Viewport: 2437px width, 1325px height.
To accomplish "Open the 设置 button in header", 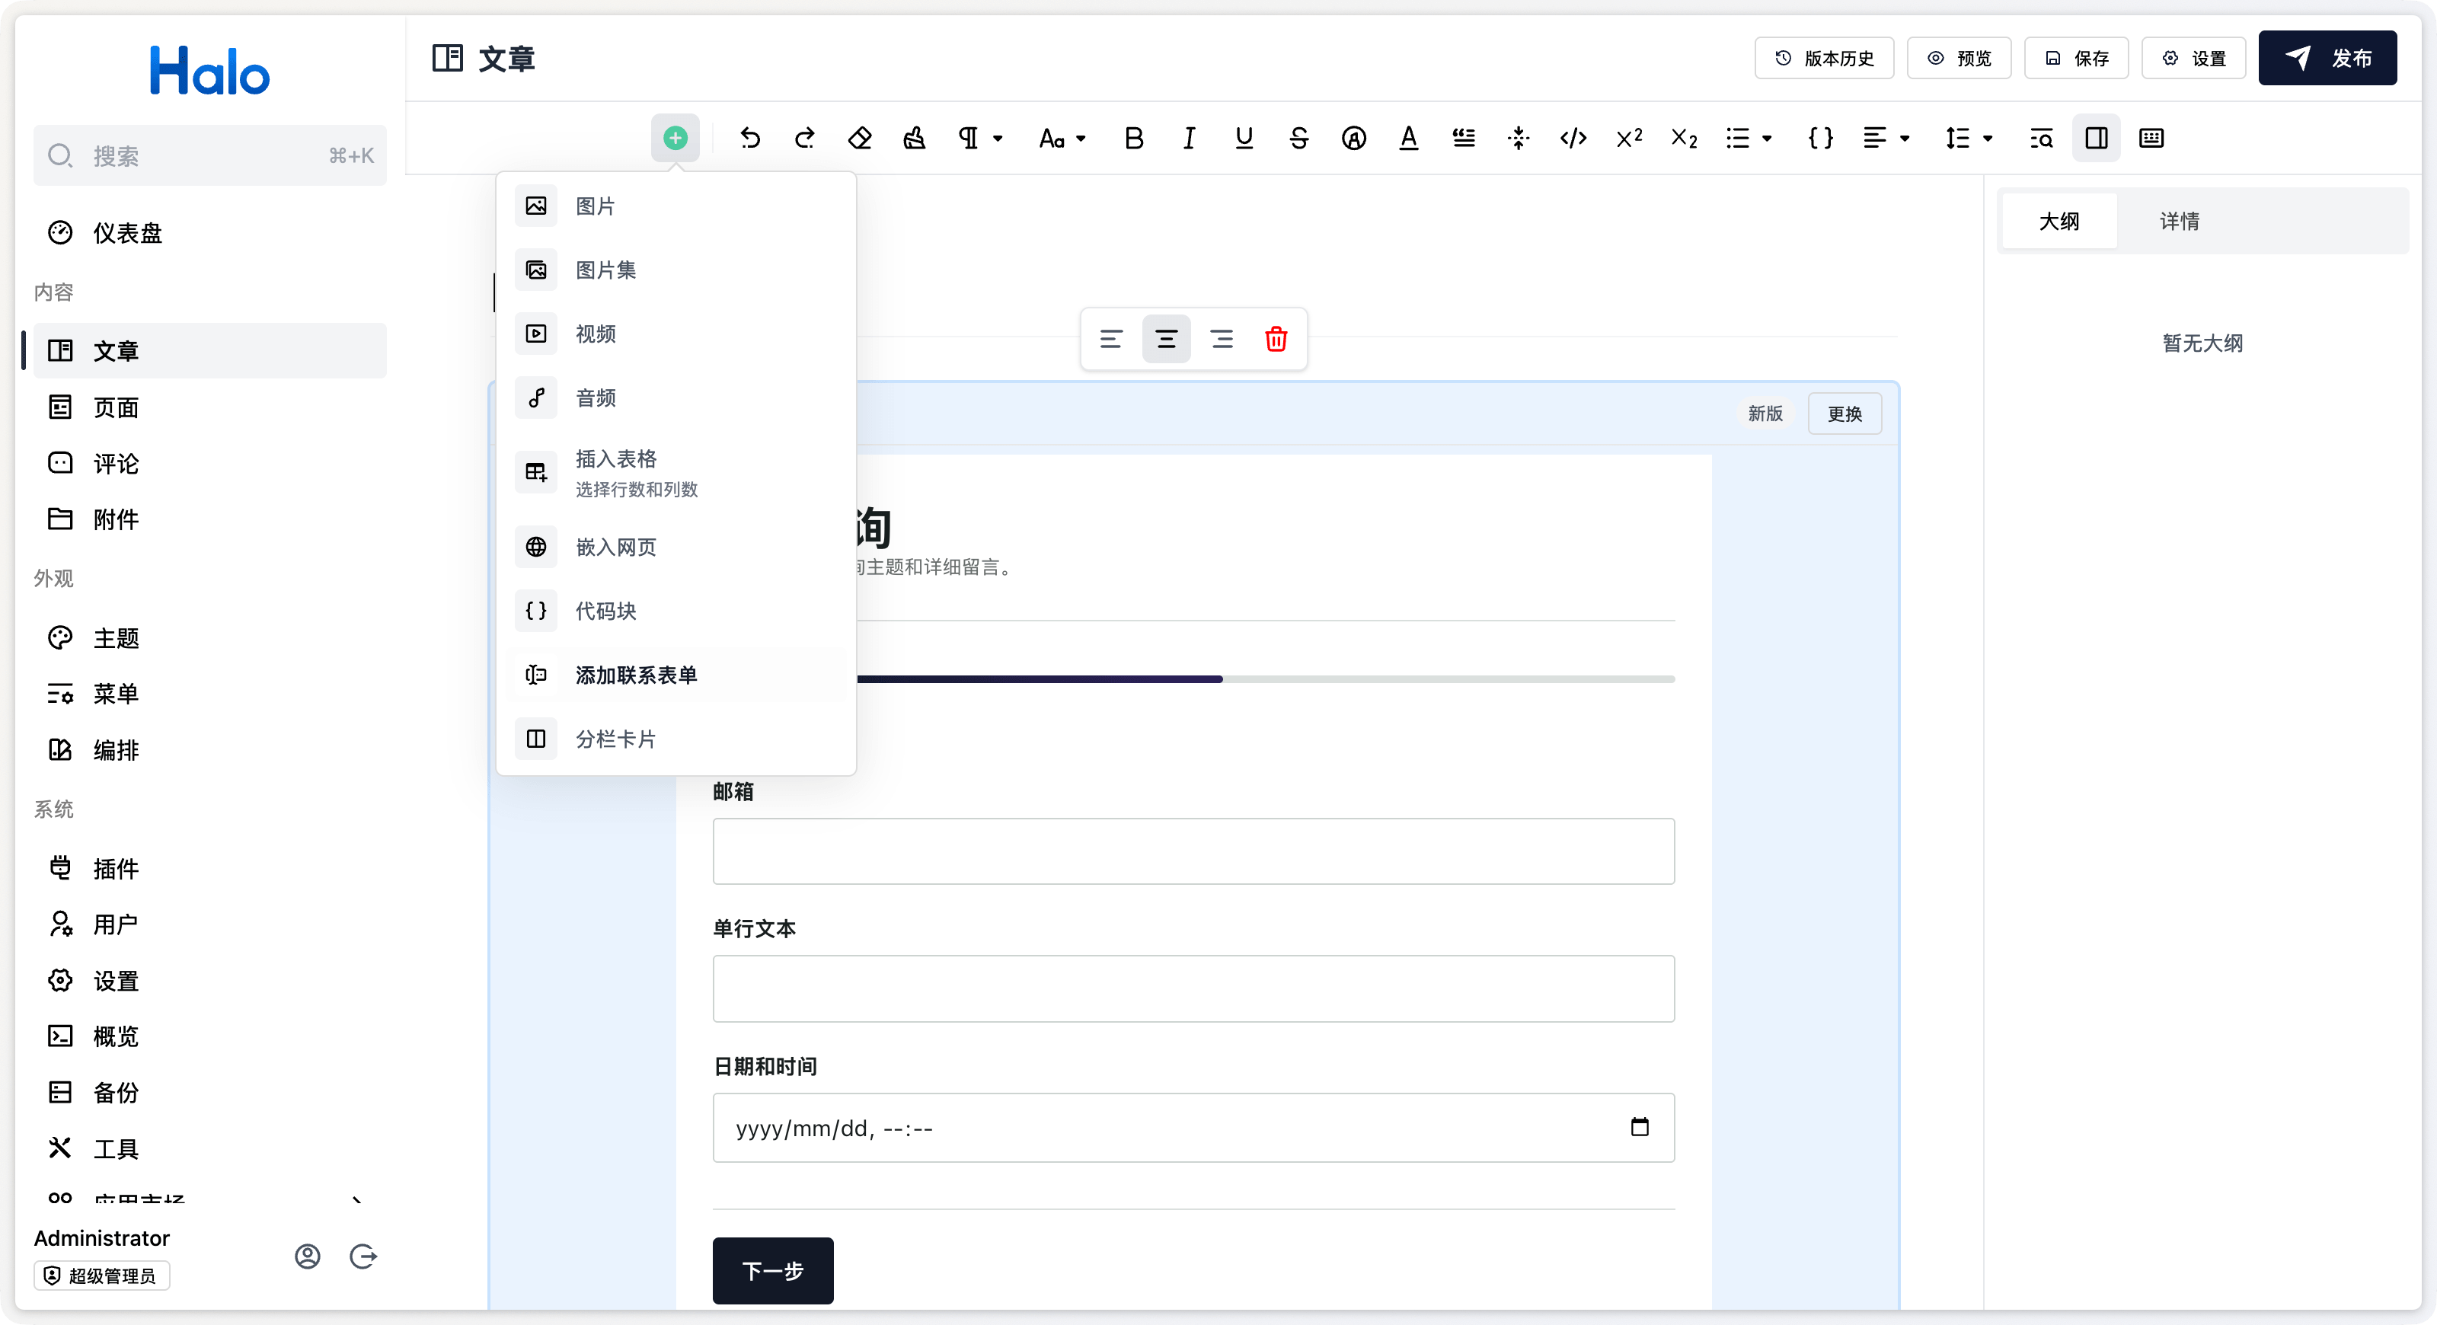I will (x=2193, y=59).
